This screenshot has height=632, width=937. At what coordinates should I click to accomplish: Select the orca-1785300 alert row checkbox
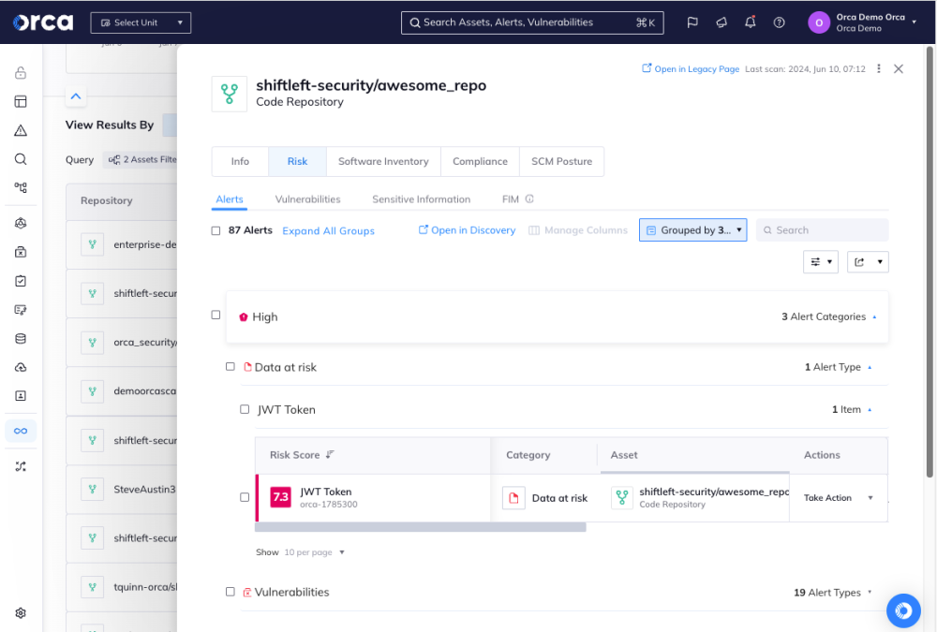245,497
